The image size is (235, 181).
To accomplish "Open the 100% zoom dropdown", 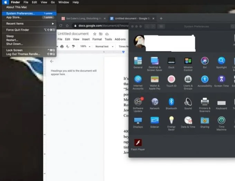I will click(x=85, y=46).
